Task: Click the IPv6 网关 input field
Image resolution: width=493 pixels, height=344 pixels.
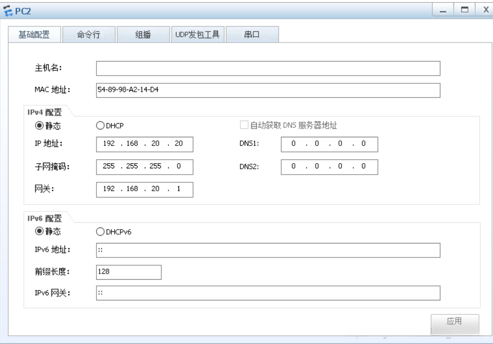Action: [268, 293]
